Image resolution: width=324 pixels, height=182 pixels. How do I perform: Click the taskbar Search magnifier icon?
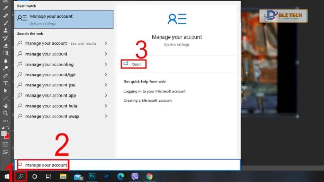pos(21,177)
